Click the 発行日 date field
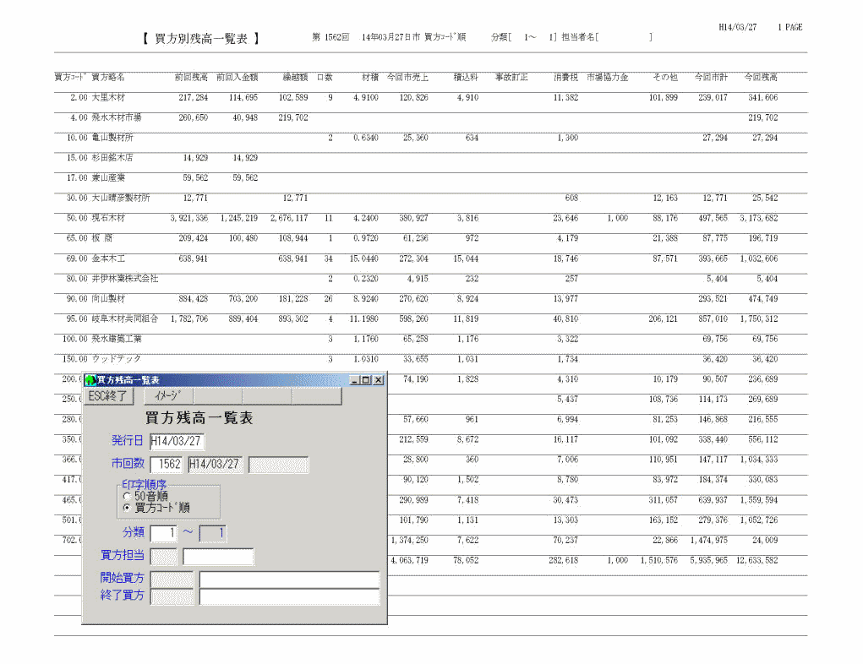This screenshot has height=664, width=863. pyautogui.click(x=177, y=441)
